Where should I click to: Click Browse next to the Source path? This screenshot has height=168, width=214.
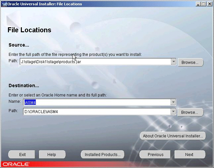coord(191,63)
